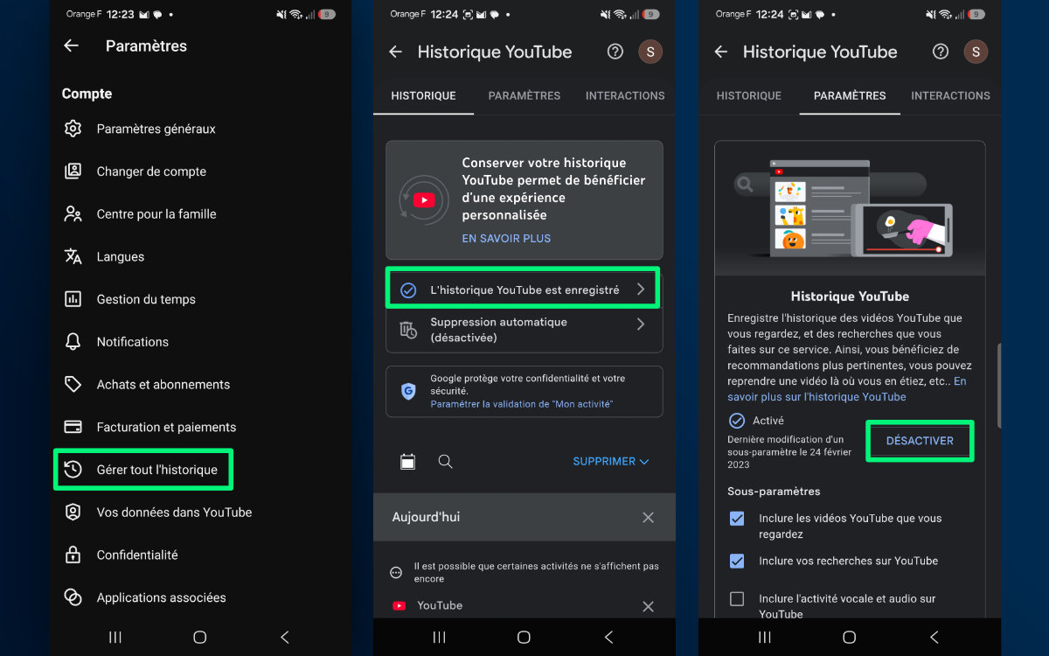This screenshot has height=656, width=1049.
Task: Tap Android home button on left phone
Action: pyautogui.click(x=199, y=638)
